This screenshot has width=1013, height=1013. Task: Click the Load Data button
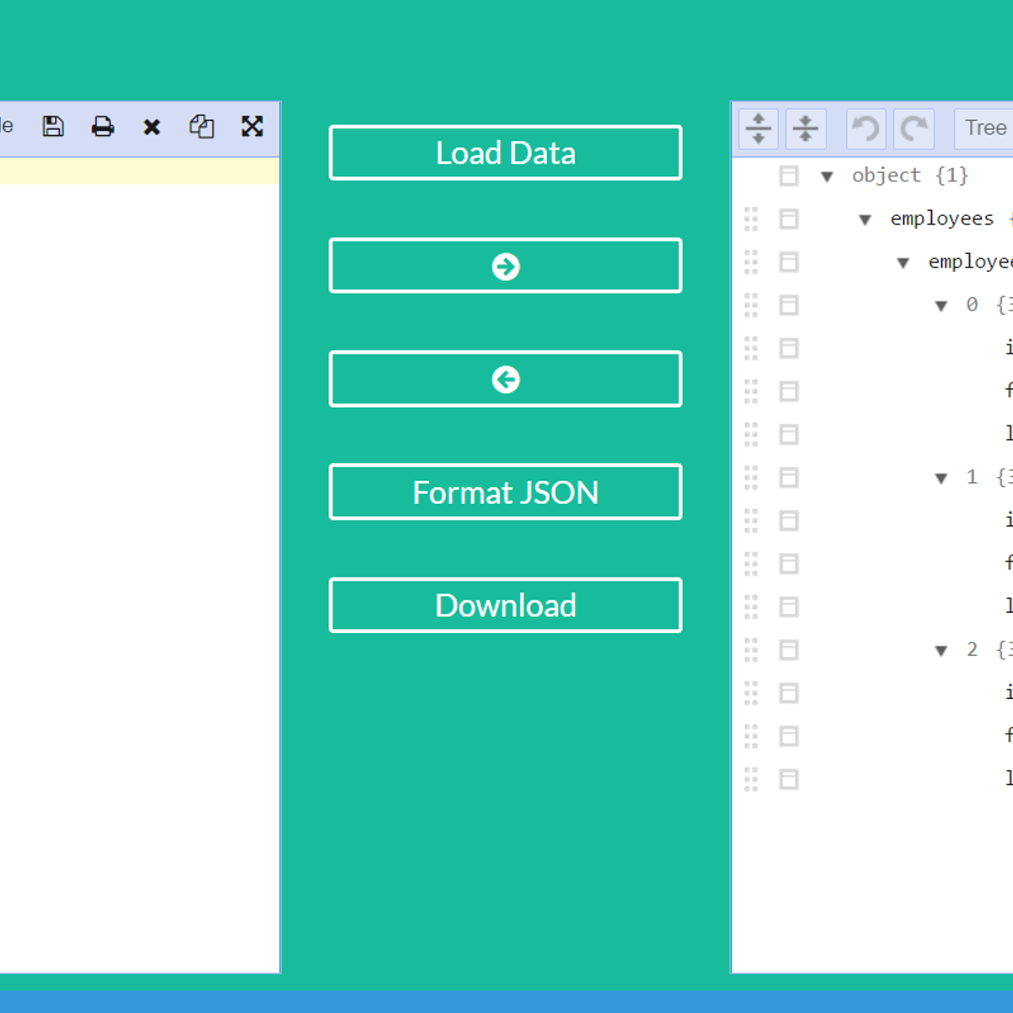[x=506, y=153]
